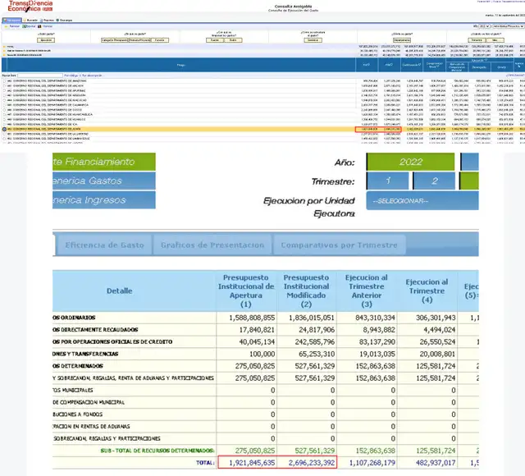The width and height of the screenshot is (525, 476).
Task: Click the Presupuesto Institucional de Apertura header
Action: [246, 291]
